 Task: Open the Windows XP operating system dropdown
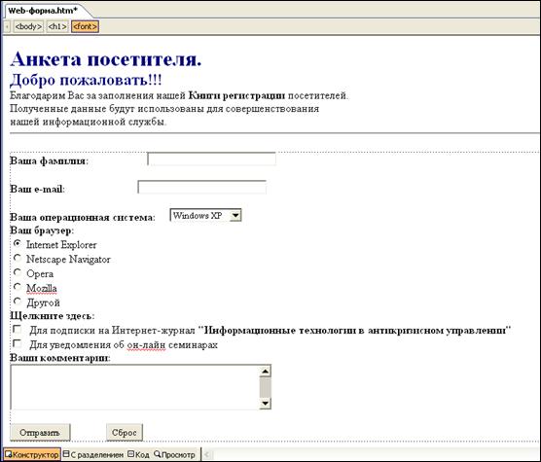point(205,215)
